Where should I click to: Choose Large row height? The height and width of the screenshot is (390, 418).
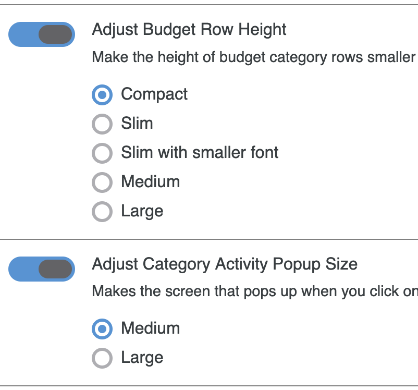(x=102, y=212)
